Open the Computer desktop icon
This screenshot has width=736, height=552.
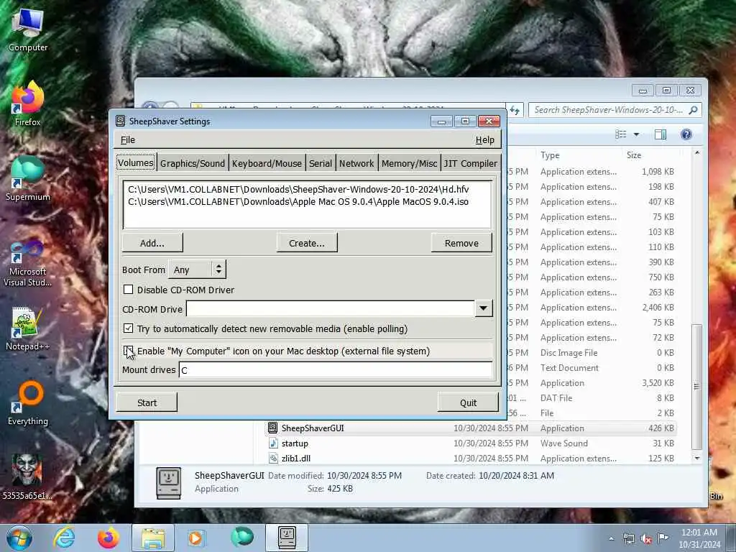click(x=28, y=29)
